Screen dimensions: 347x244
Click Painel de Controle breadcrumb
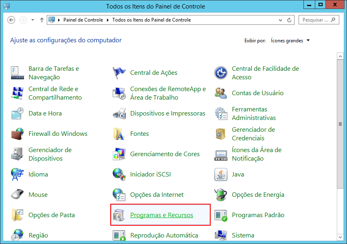click(83, 20)
